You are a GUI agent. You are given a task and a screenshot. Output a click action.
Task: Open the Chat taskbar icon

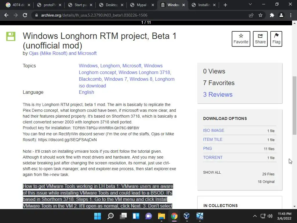pyautogui.click(x=149, y=216)
